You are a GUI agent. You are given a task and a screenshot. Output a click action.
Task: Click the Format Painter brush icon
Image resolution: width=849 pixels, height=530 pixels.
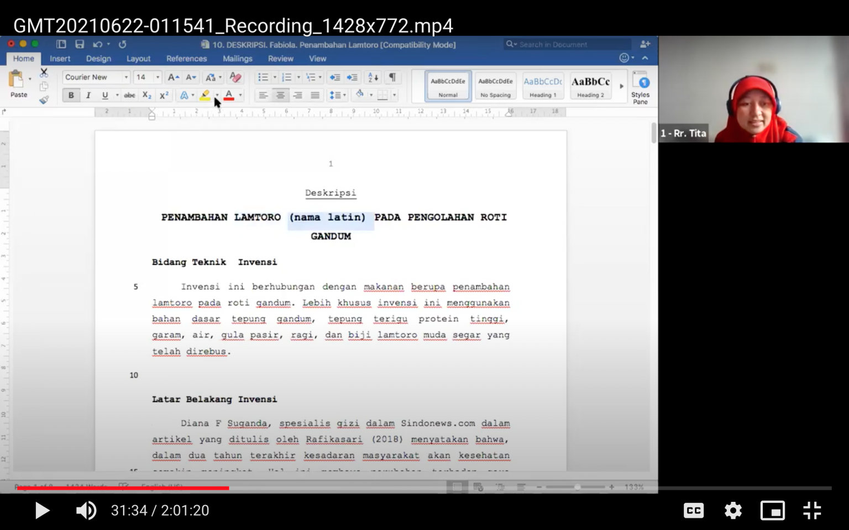[44, 100]
